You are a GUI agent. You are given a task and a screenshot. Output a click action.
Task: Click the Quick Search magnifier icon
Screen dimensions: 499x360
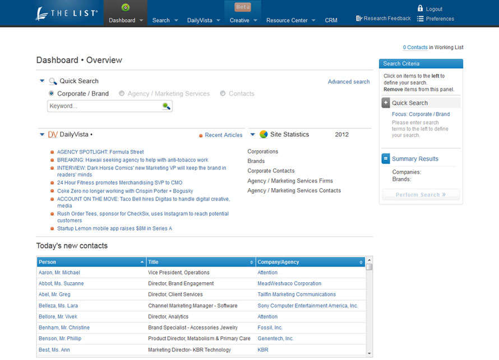click(53, 81)
